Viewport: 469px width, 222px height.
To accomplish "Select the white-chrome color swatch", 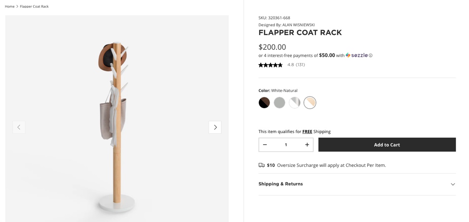I will click(x=295, y=103).
